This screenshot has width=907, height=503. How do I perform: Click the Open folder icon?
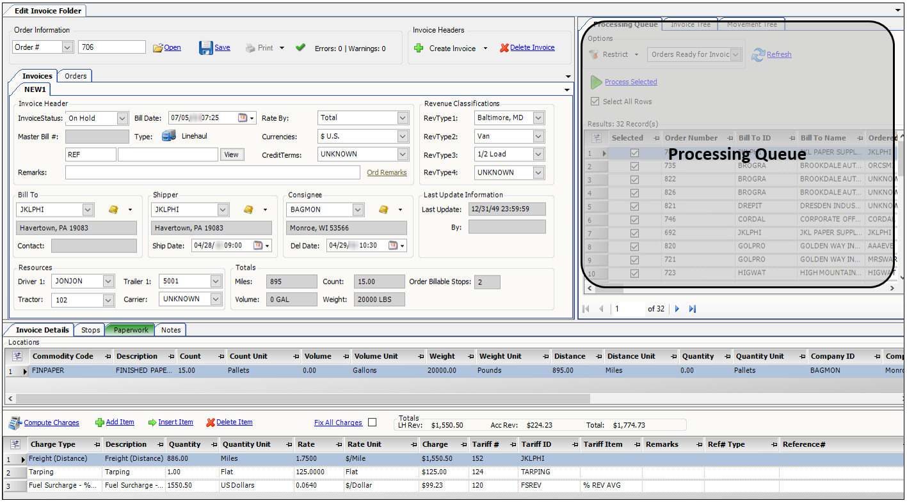[158, 48]
